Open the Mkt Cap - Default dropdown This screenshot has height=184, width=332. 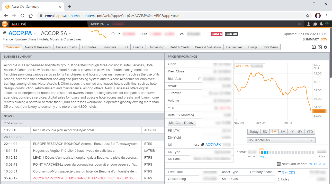[182, 123]
